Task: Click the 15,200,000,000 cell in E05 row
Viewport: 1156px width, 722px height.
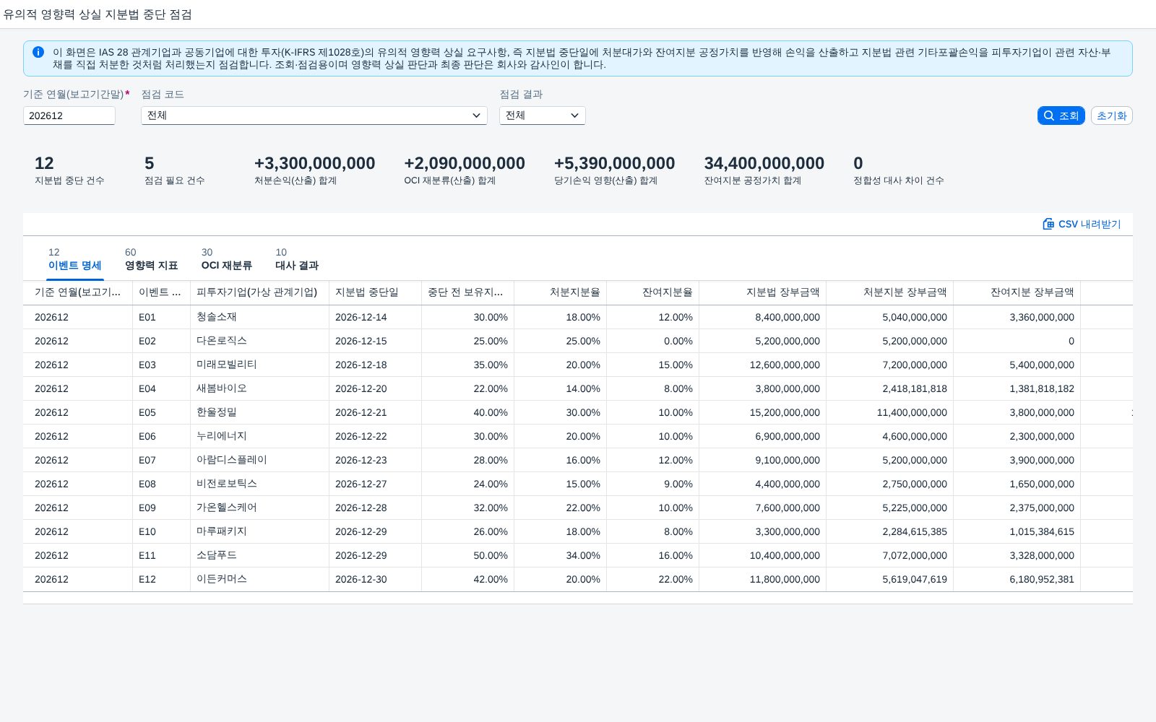Action: pos(762,412)
